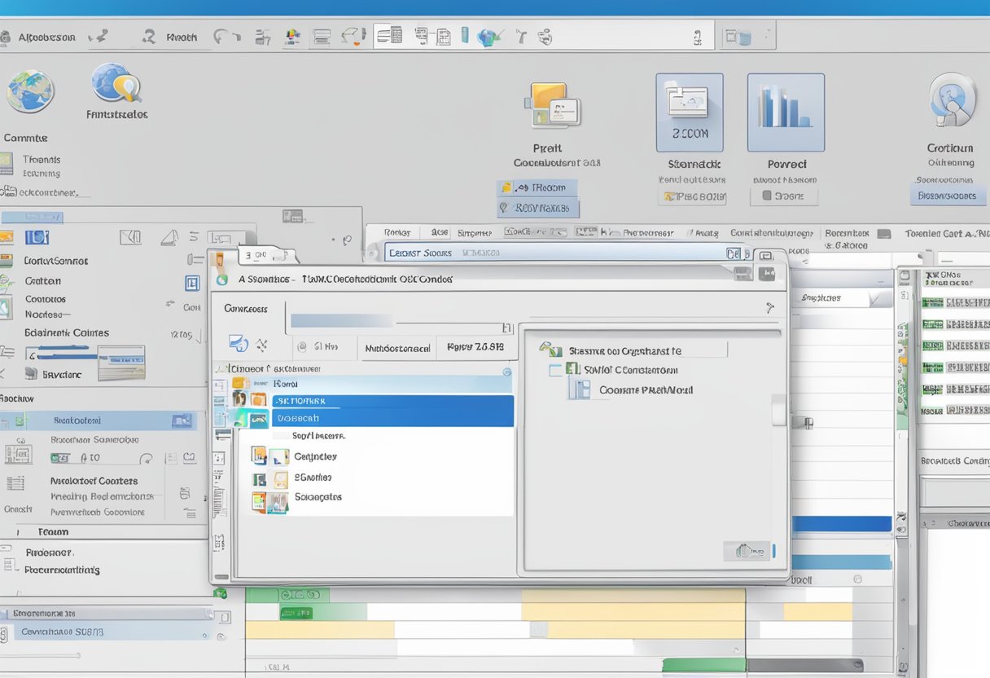This screenshot has width=990, height=678.
Task: Click the input bar next to 'Conroos'
Action: (401, 320)
